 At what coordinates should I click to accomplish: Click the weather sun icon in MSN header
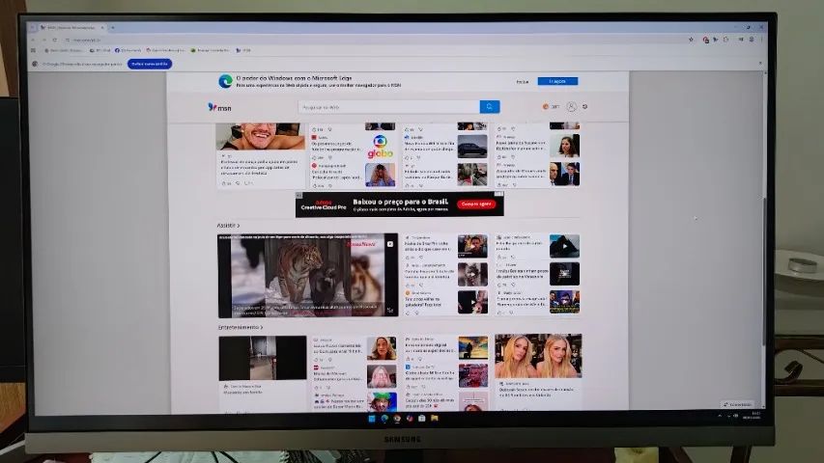(546, 106)
